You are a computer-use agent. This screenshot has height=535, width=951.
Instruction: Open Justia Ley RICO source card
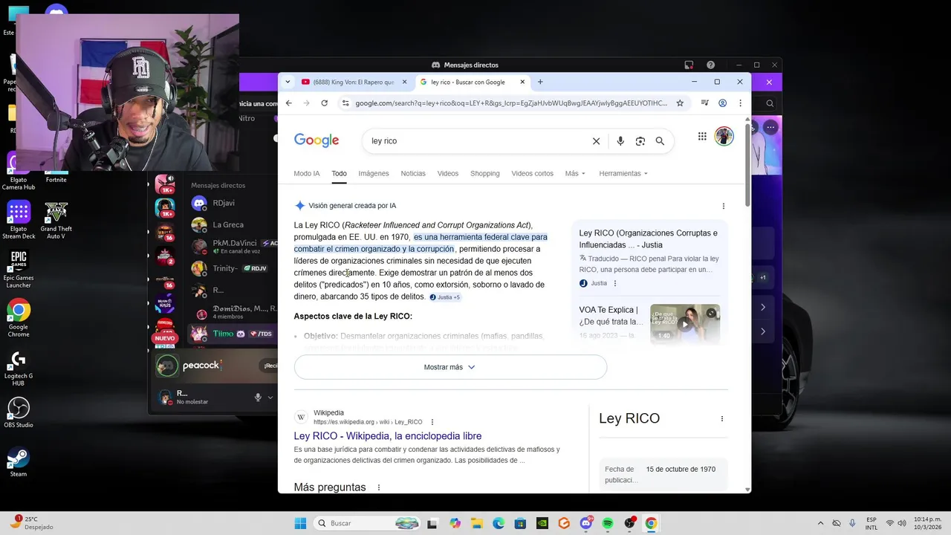[x=649, y=259]
